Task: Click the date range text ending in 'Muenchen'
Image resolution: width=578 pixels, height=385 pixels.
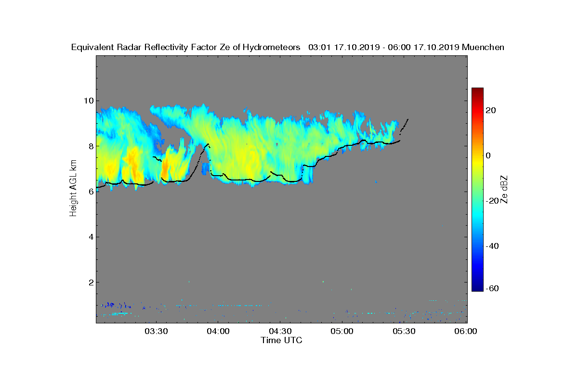Action: coord(406,47)
